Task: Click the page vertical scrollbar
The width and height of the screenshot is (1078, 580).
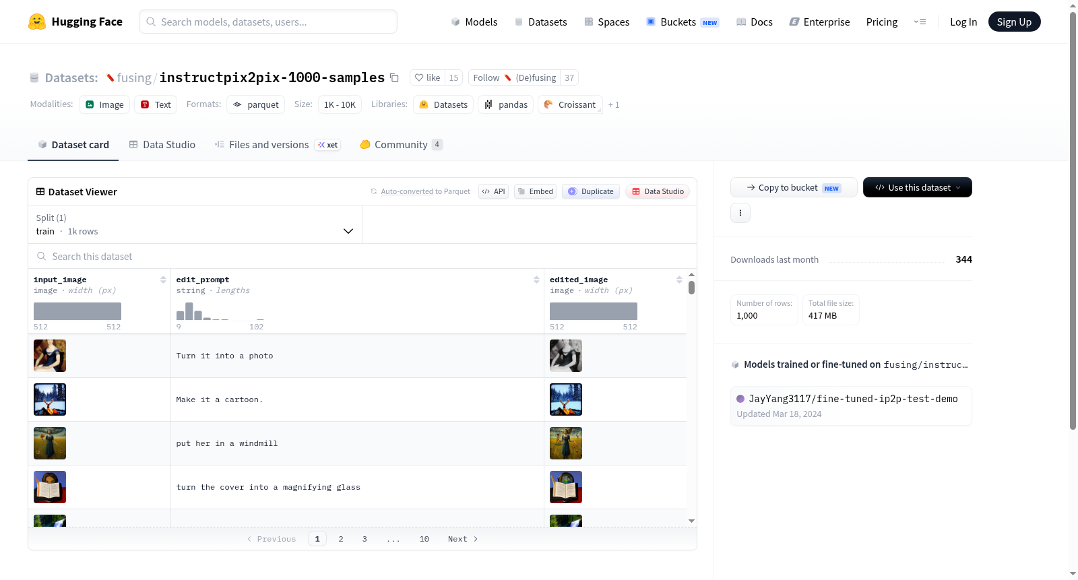Action: [x=1073, y=221]
